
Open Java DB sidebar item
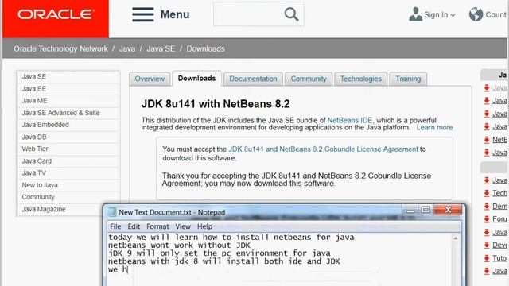tap(68, 137)
